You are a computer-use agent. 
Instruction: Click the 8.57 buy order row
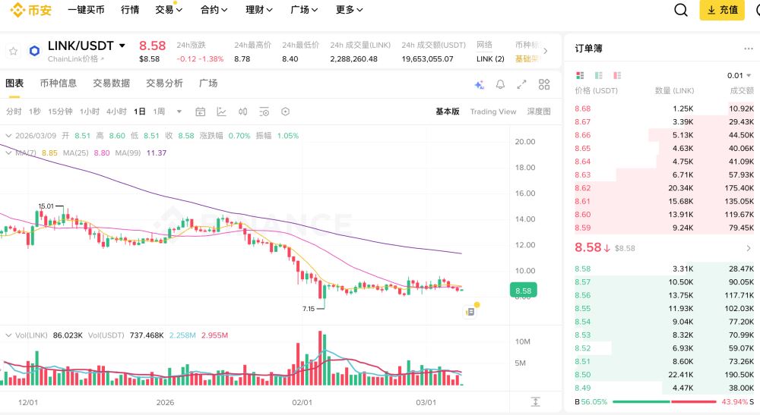pos(664,282)
